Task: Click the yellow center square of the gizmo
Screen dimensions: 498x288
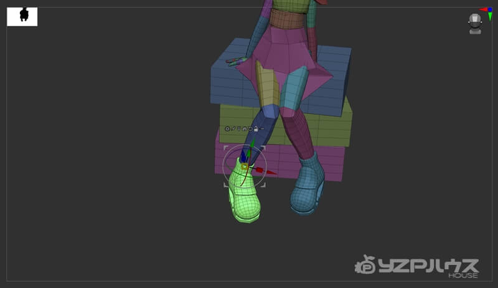Action: [x=245, y=166]
